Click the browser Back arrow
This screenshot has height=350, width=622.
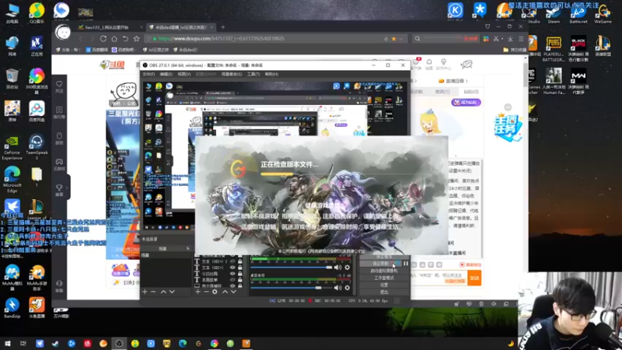(x=81, y=39)
